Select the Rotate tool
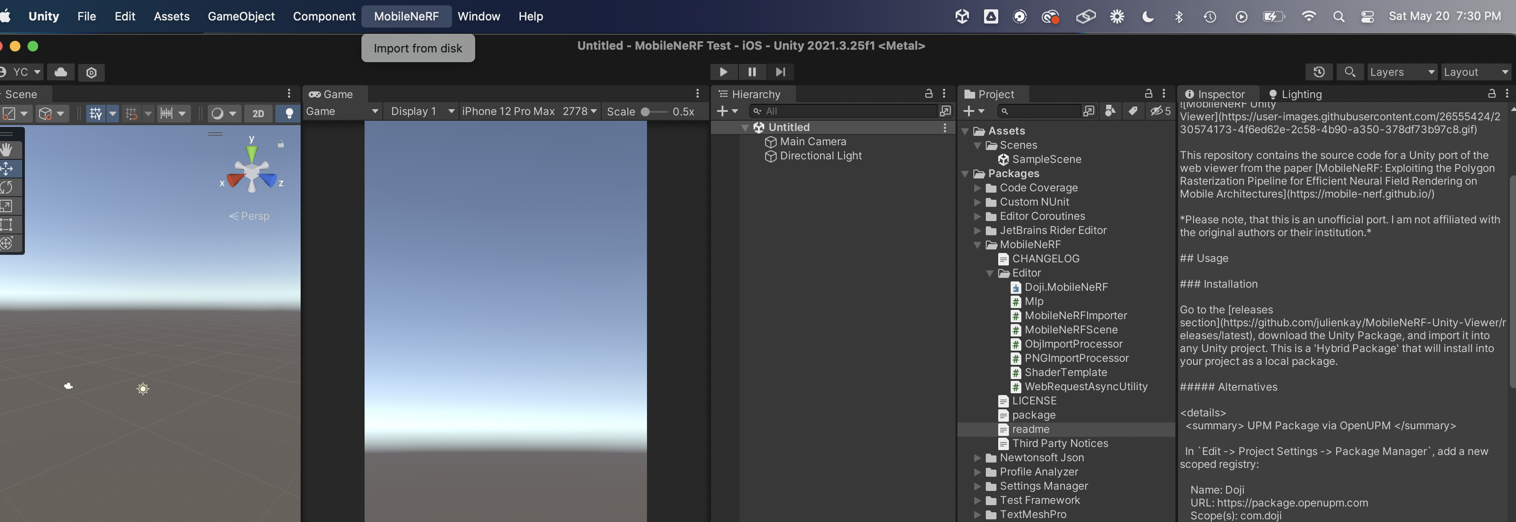 (8, 187)
